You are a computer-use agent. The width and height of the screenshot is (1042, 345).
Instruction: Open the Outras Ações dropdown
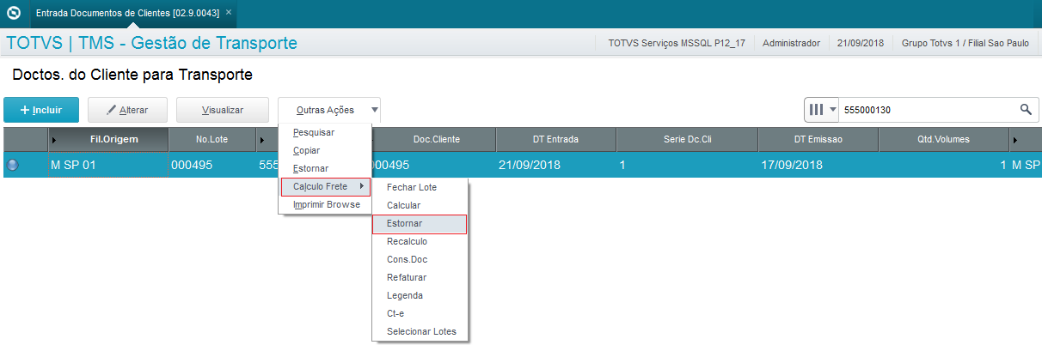click(329, 110)
